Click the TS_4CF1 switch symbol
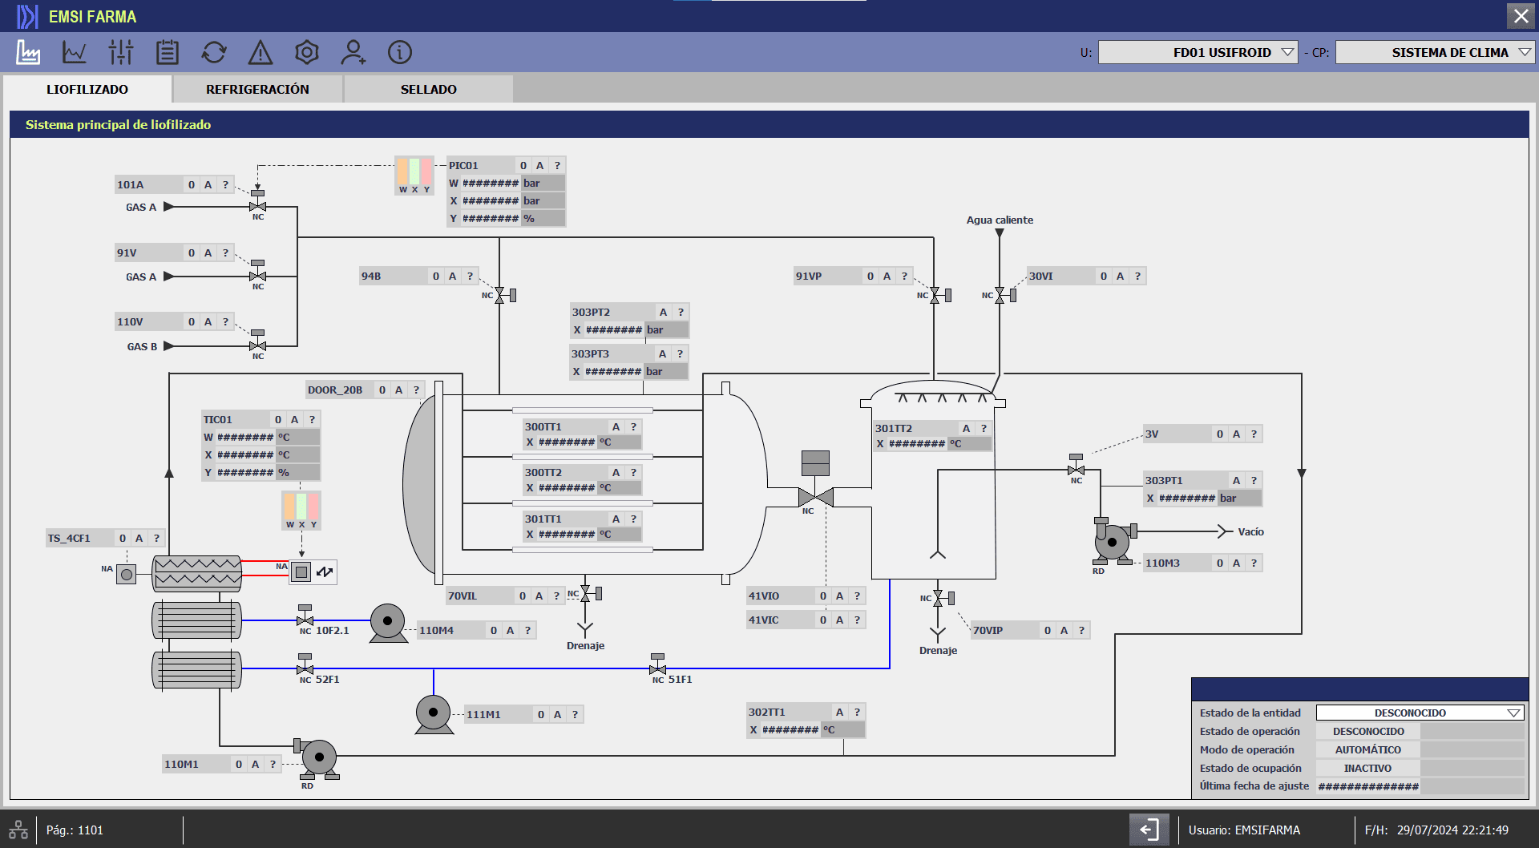 click(x=126, y=574)
